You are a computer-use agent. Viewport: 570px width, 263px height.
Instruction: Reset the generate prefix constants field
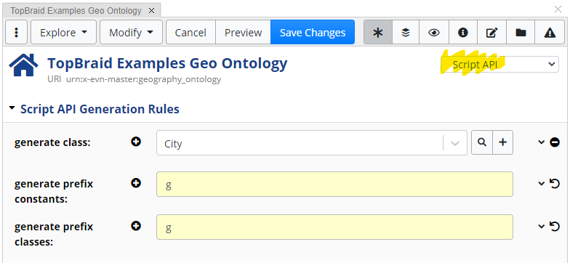coord(554,184)
